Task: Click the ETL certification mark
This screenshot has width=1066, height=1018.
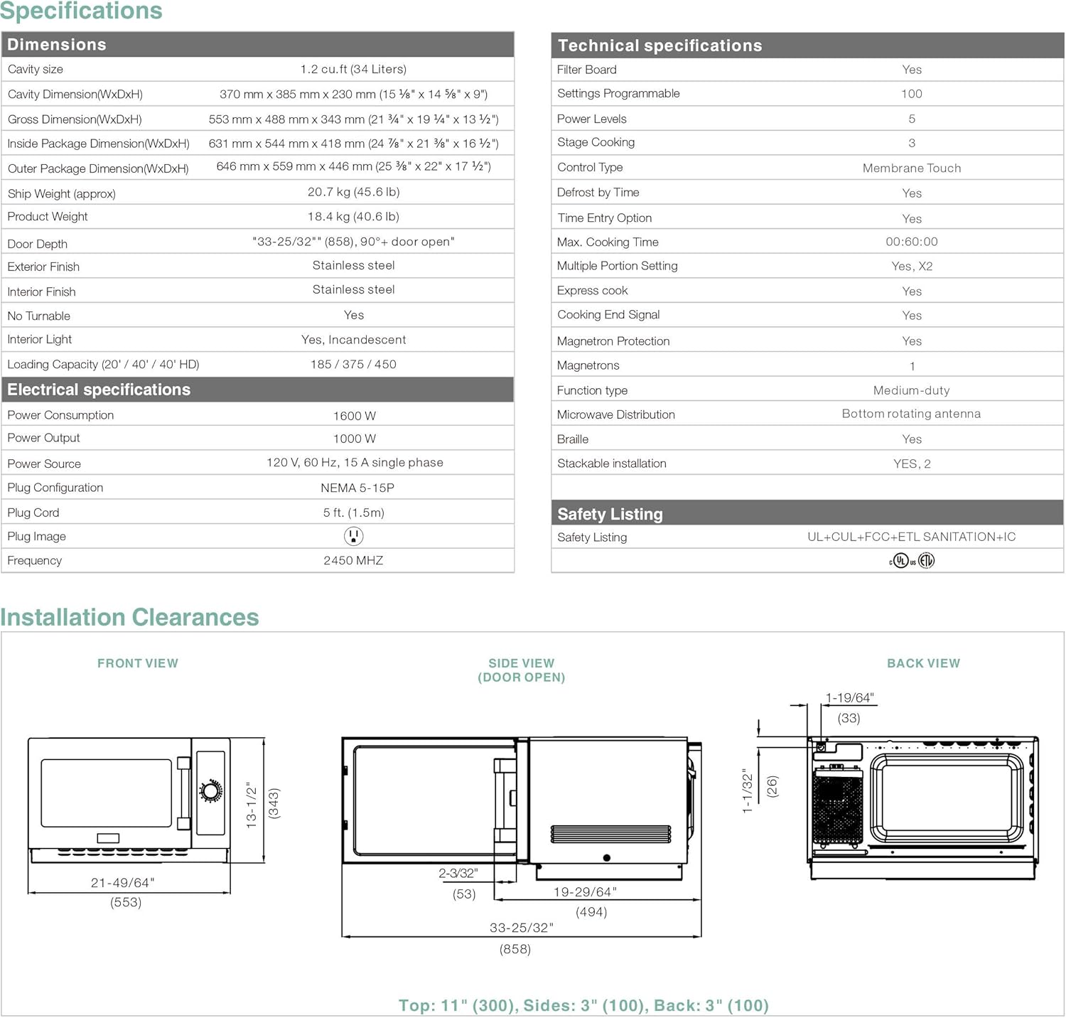Action: point(926,561)
